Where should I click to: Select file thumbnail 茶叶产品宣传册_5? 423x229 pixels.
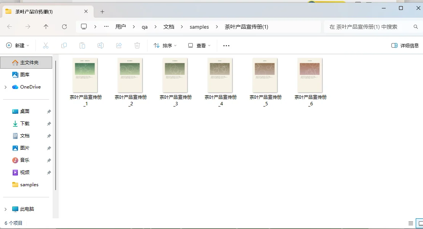(x=265, y=75)
